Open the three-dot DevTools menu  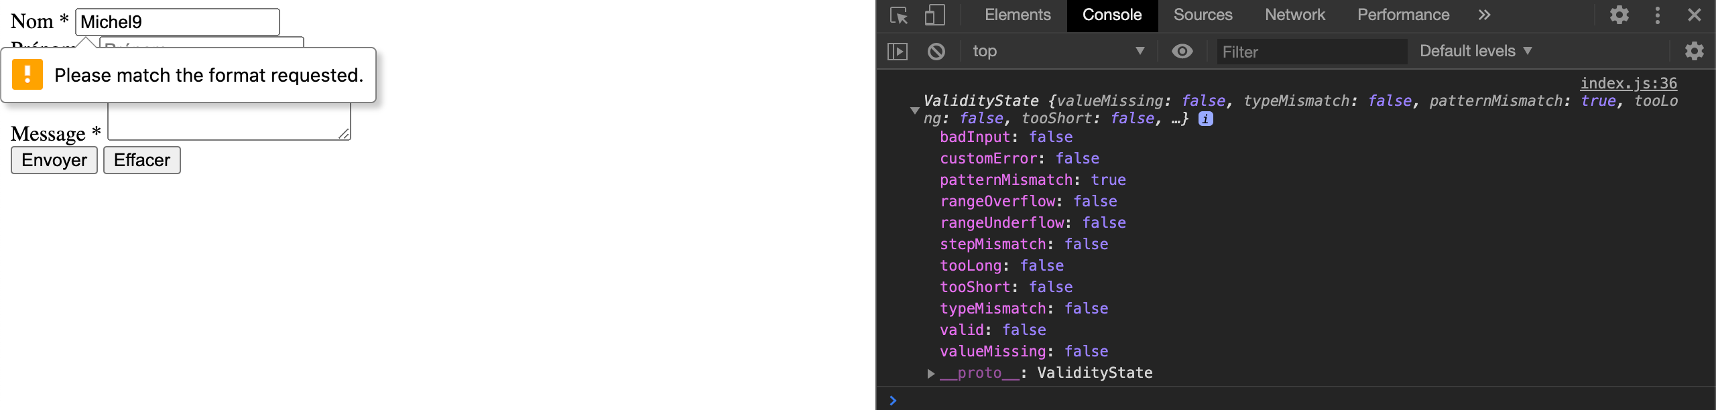pyautogui.click(x=1658, y=15)
